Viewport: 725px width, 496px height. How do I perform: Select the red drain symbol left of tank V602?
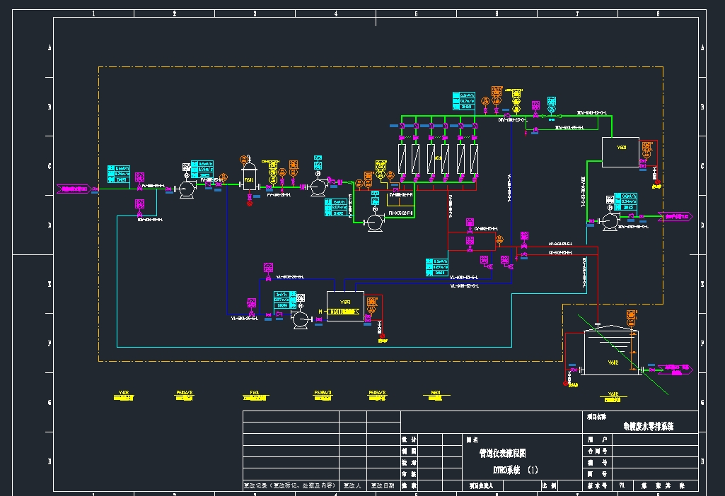pos(565,384)
